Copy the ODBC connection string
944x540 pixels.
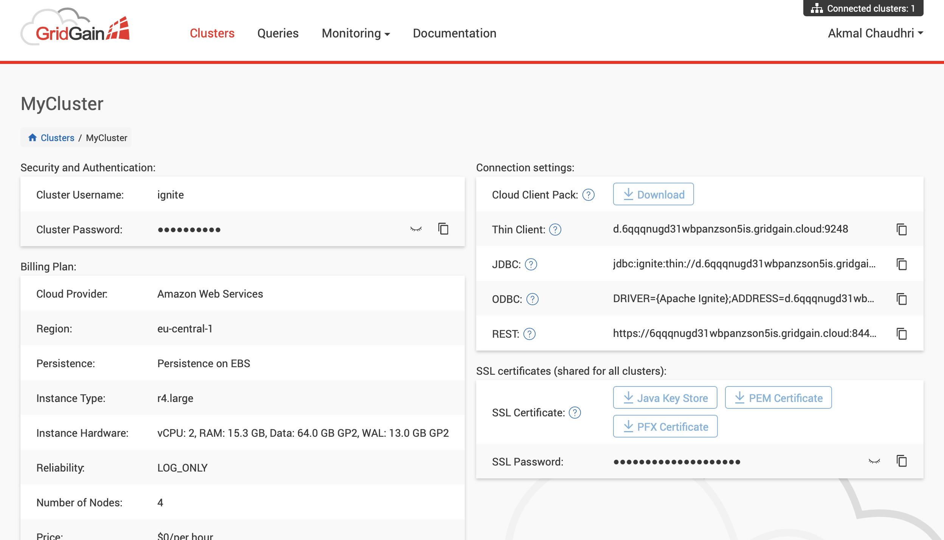902,299
